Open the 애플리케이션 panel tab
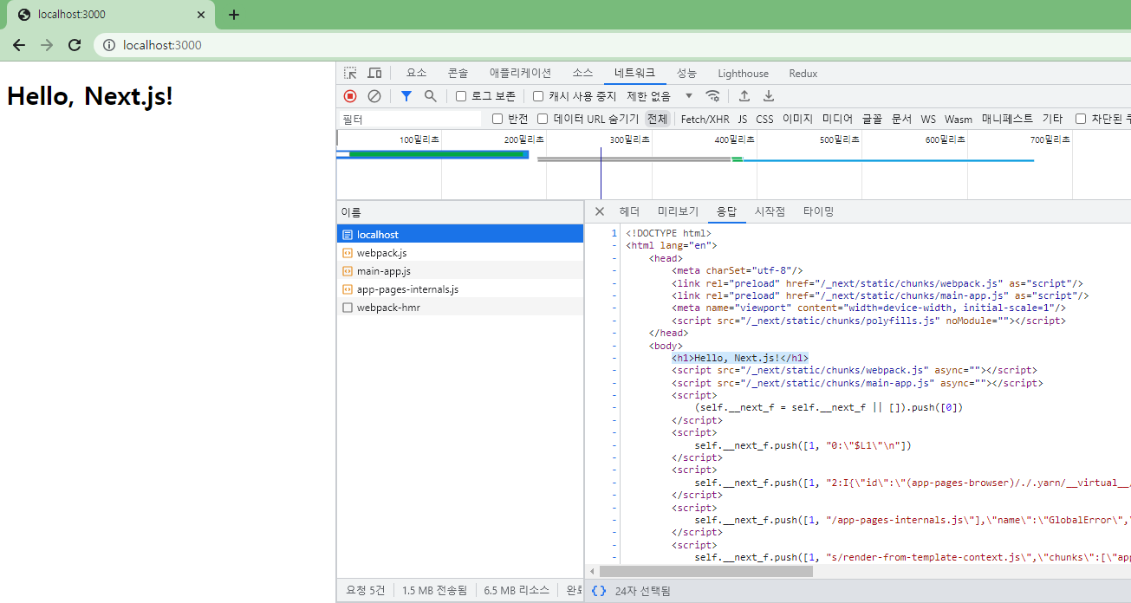Screen dimensions: 1131x603 (520, 74)
